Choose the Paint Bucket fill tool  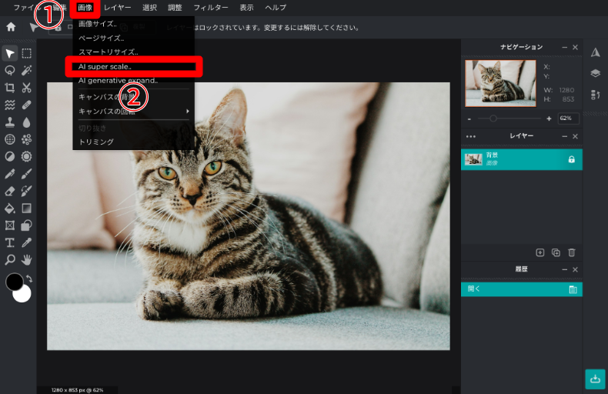click(10, 208)
